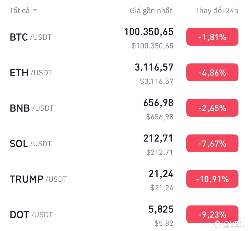Click the red -1,81% change button for BTC

[212, 37]
